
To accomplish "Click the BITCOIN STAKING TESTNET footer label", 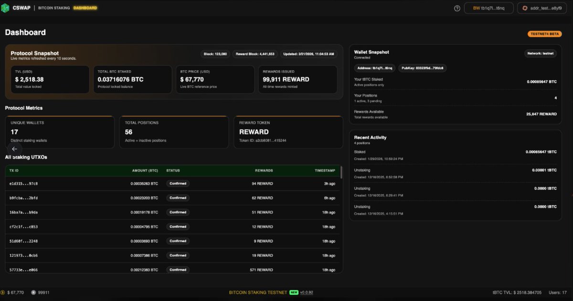I will (258, 292).
